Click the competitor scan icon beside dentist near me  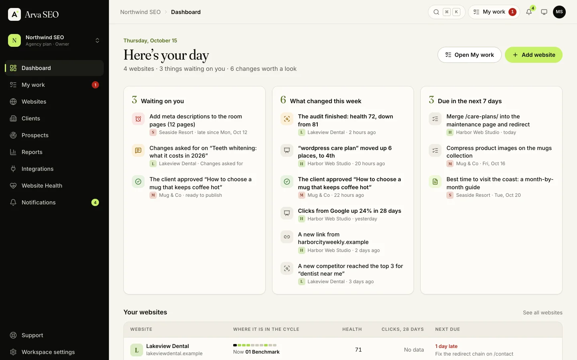287,268
